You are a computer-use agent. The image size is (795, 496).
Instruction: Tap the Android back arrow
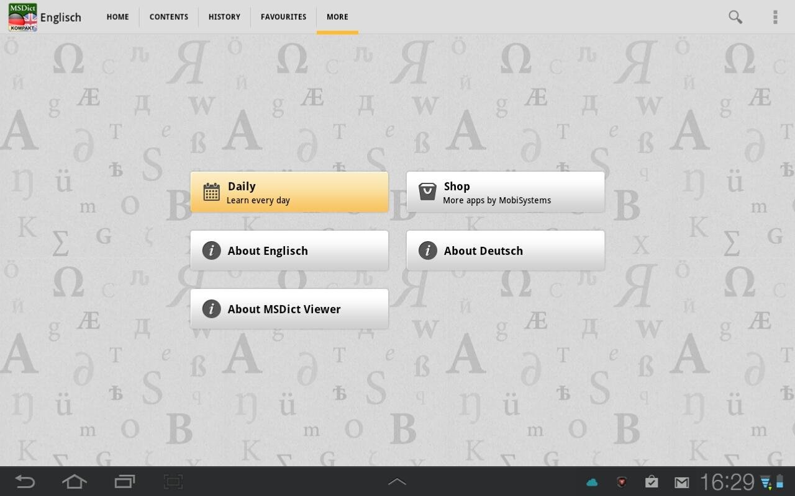[x=25, y=481]
